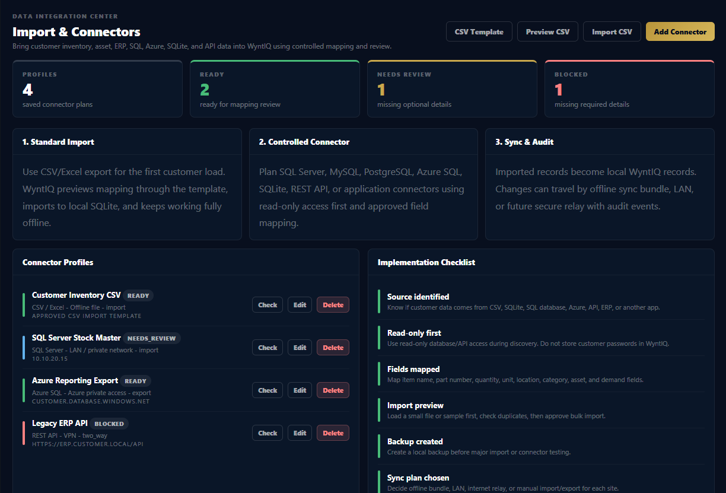This screenshot has width=726, height=493.
Task: Edit the Legacy ERP API profile
Action: [300, 433]
